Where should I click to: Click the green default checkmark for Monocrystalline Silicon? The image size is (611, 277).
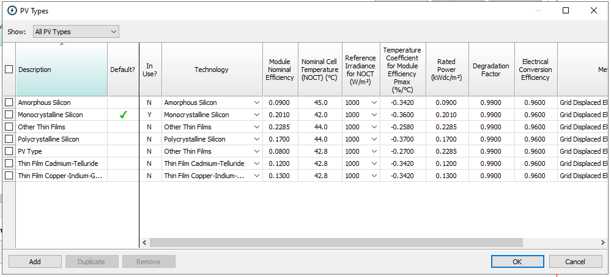click(x=123, y=115)
